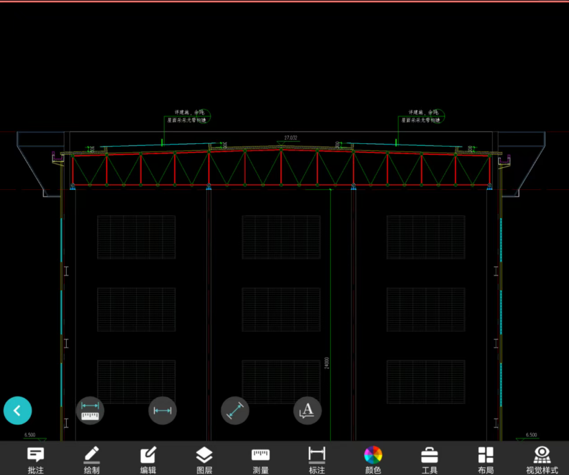Choose the dimension-with-ruler floating tool

tap(90, 411)
